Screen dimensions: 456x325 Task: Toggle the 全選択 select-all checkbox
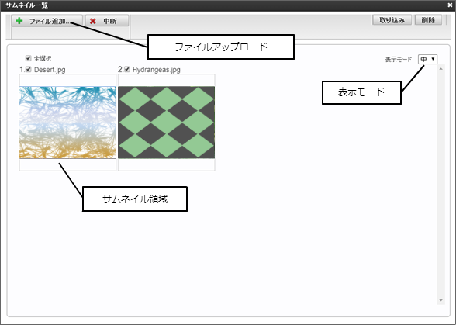[28, 58]
